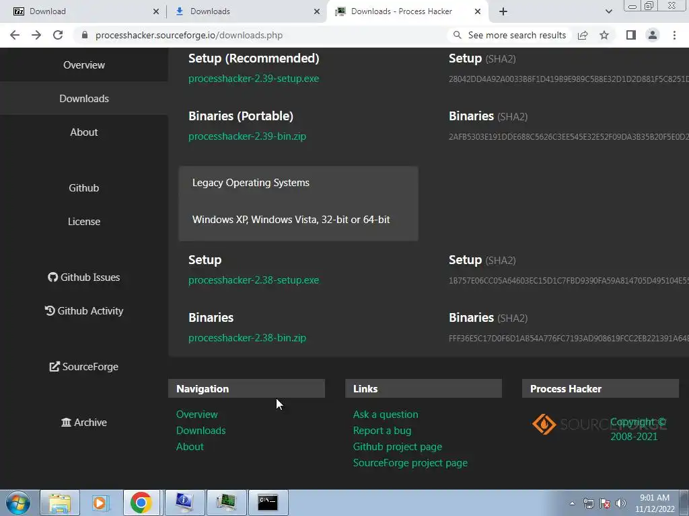
Task: Open the SourceForge sidebar link
Action: tap(84, 366)
